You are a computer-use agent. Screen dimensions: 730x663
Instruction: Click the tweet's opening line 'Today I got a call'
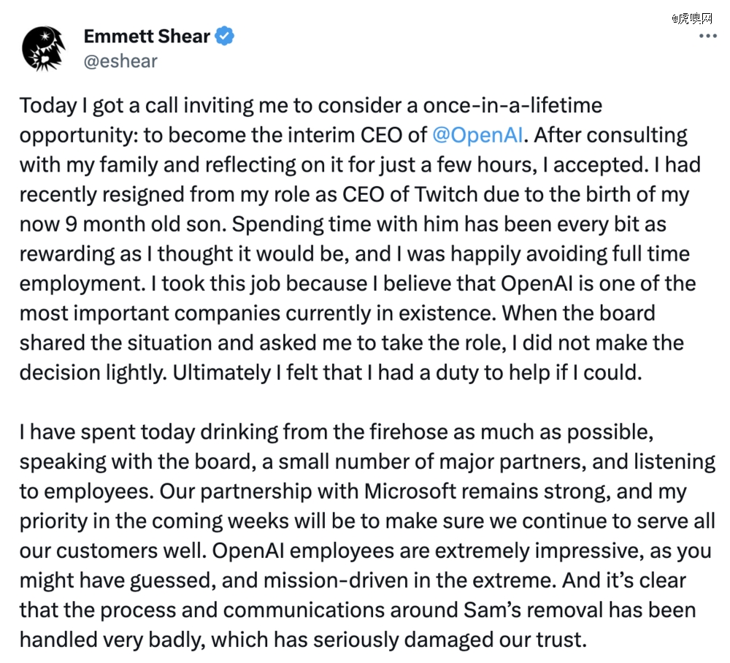pos(98,106)
